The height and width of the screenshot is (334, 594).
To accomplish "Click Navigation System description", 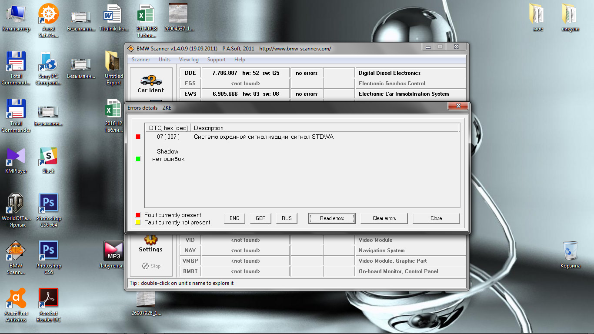I will point(410,250).
